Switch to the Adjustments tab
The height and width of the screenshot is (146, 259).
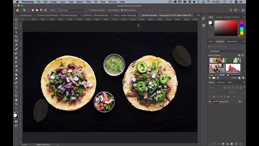coord(232,41)
